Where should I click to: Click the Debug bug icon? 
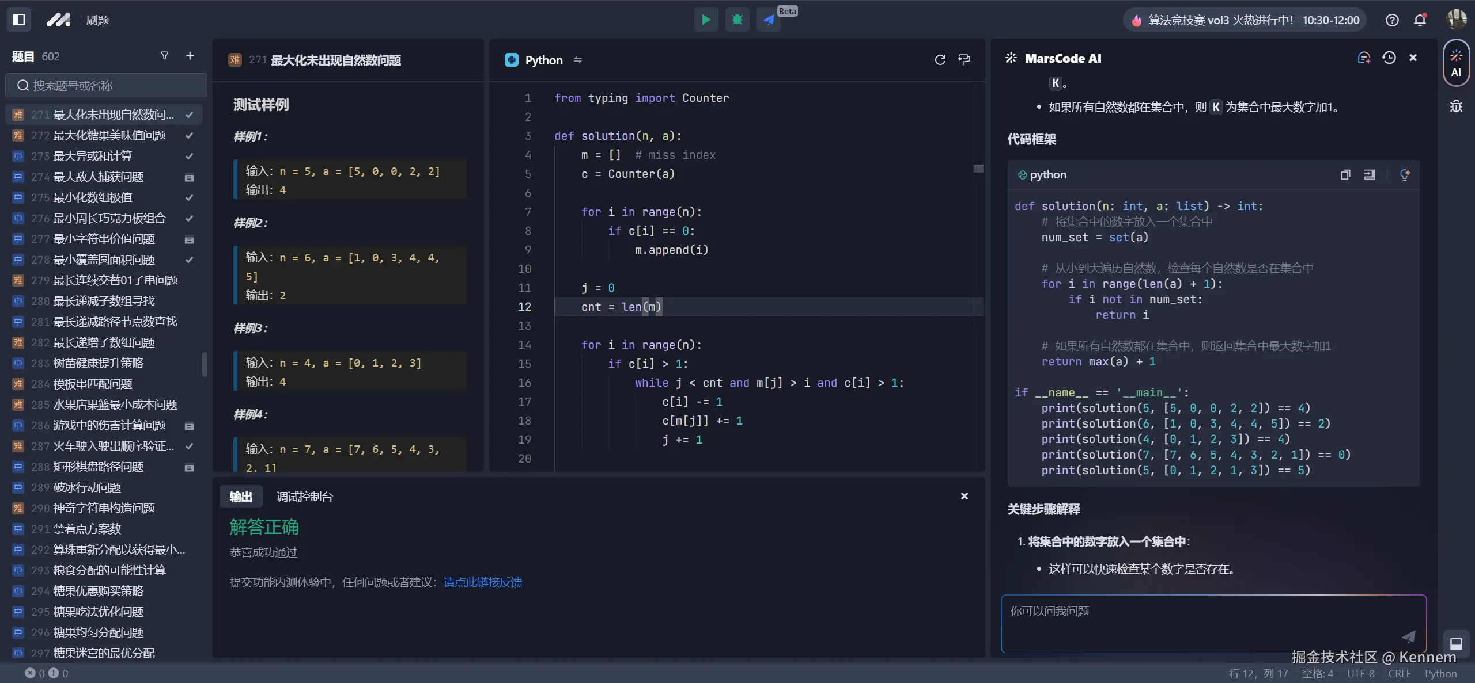coord(737,20)
